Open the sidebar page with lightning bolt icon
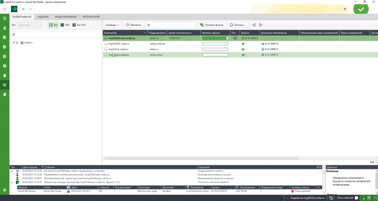The image size is (378, 201). (5, 38)
